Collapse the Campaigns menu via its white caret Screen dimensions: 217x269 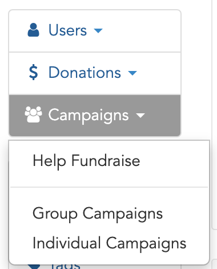tap(140, 116)
